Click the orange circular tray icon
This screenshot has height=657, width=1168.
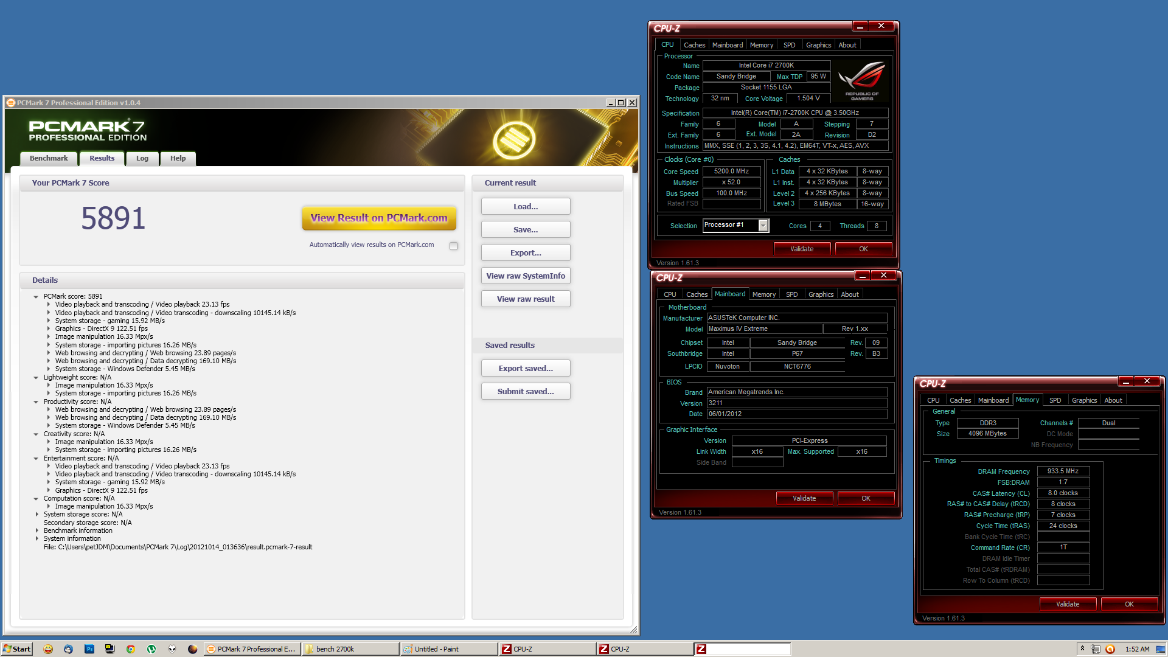click(1110, 649)
